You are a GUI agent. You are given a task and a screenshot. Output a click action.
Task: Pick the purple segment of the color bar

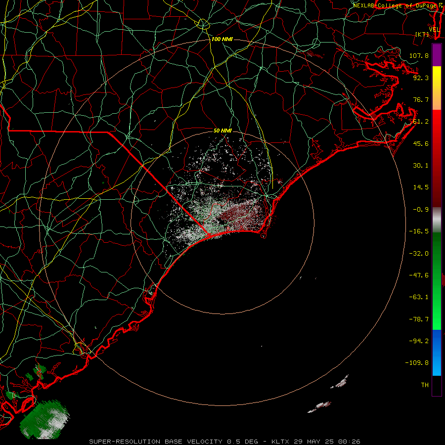437,55
